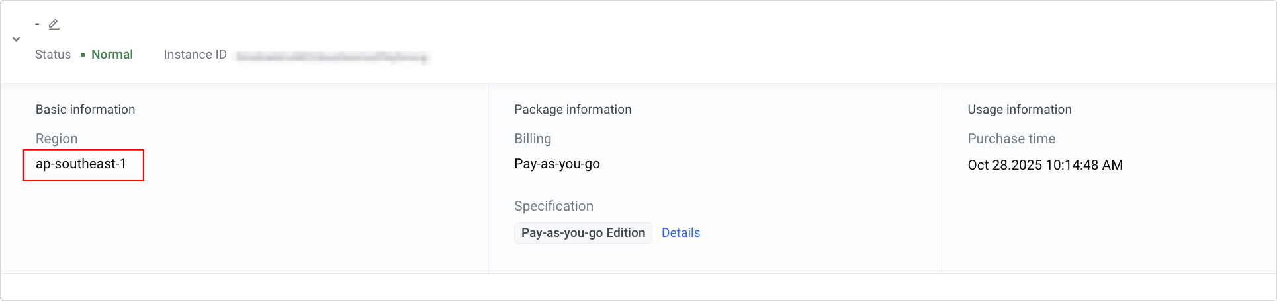Select the Oct 28.2025 purchase timestamp

tap(1045, 165)
